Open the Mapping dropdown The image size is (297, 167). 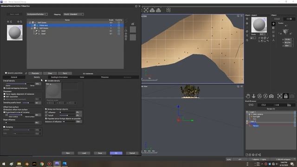(74, 14)
